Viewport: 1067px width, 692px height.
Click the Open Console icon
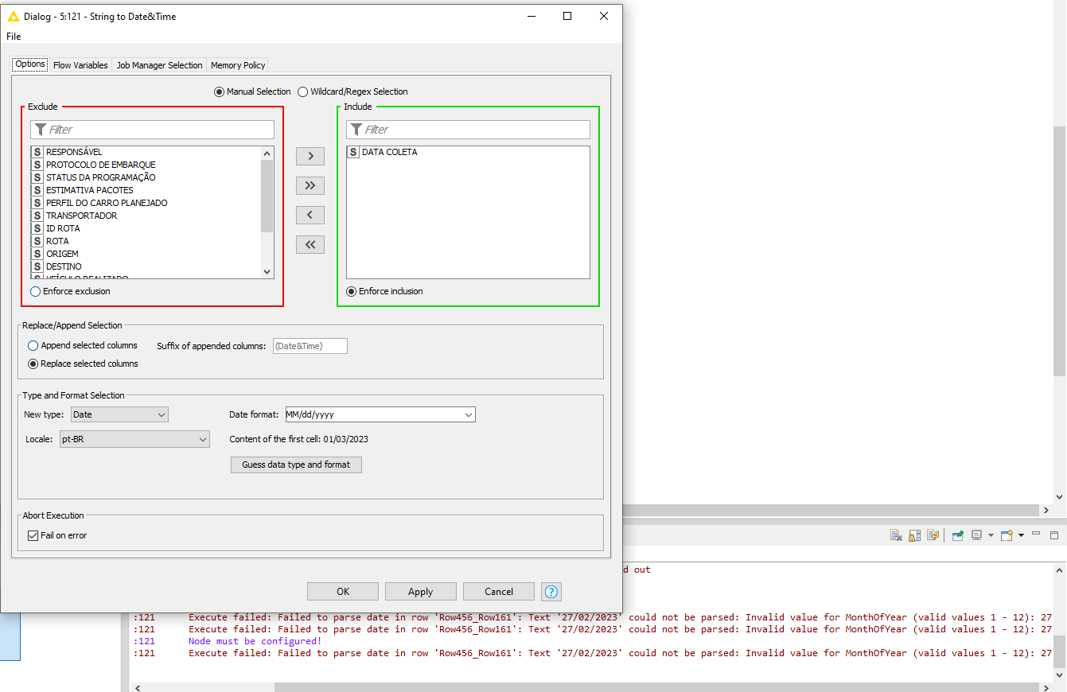(1007, 535)
